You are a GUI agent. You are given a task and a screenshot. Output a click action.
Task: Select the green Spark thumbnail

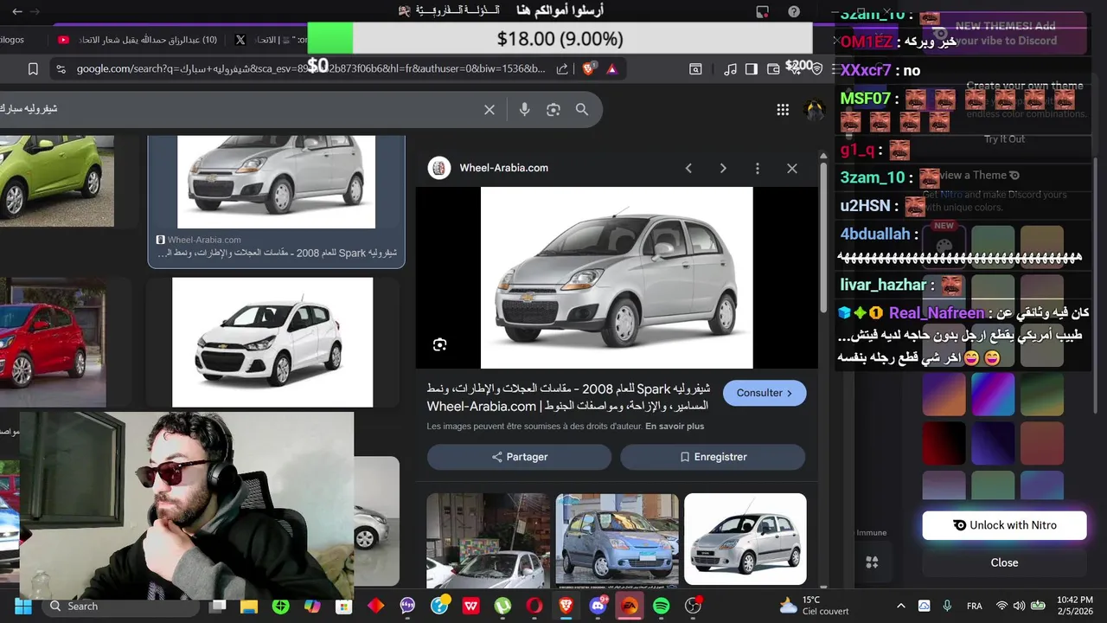pos(56,181)
